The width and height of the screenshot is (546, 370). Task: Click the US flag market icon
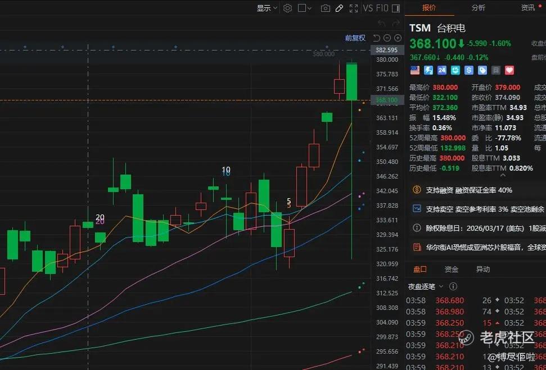point(415,71)
